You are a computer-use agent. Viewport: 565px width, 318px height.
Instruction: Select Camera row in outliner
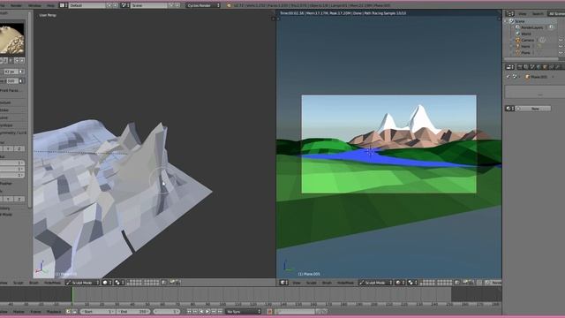click(x=527, y=40)
